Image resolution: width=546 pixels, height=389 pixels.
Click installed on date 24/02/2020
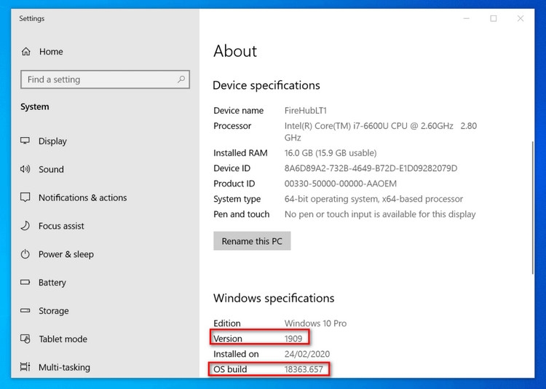click(307, 354)
